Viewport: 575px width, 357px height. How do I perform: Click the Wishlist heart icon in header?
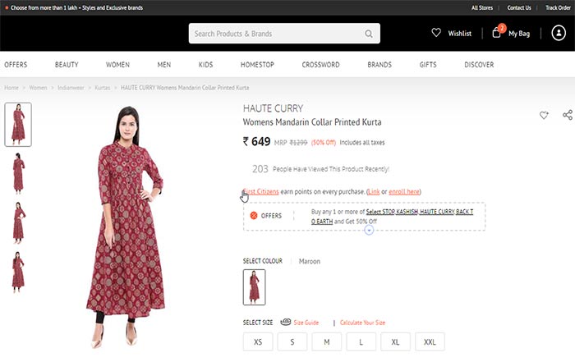coord(436,33)
